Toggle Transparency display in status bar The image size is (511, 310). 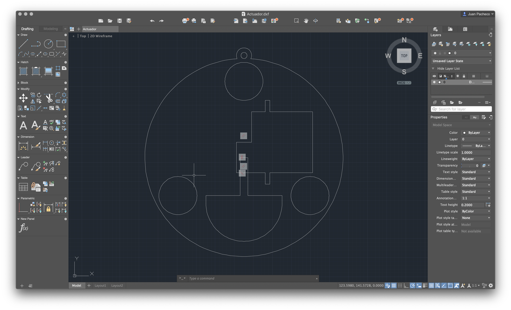click(x=432, y=285)
